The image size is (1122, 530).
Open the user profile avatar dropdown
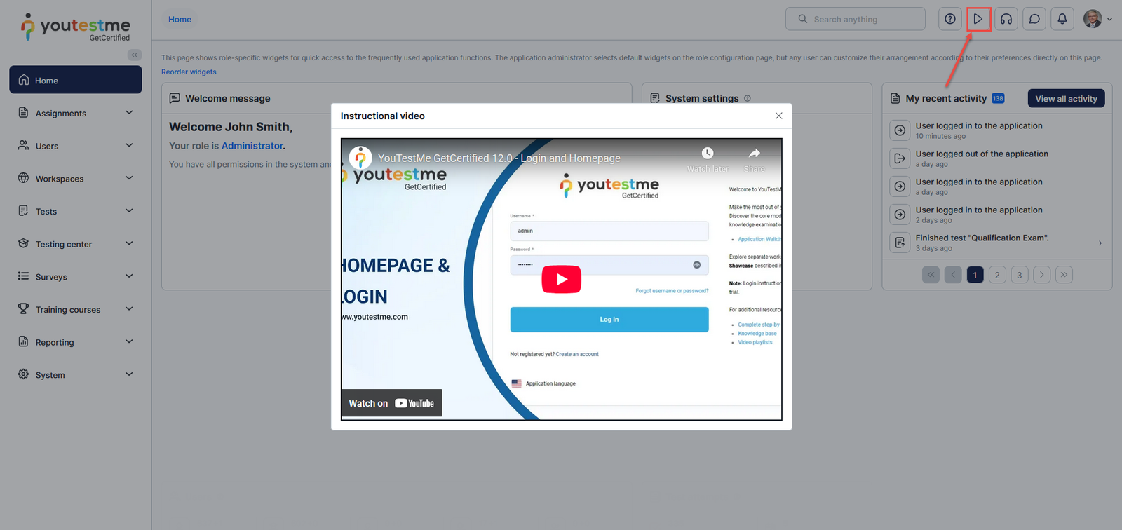pyautogui.click(x=1097, y=19)
